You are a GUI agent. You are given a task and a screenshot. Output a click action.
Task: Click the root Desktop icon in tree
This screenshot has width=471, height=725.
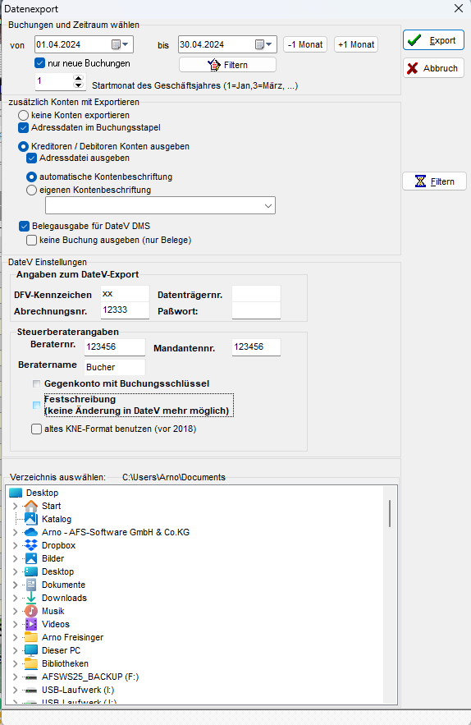click(16, 493)
